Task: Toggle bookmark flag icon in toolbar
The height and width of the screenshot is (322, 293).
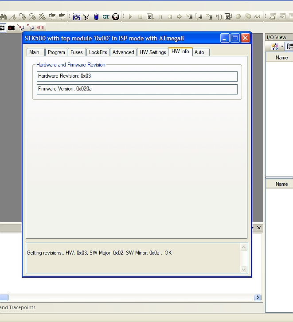Action: click(13, 17)
